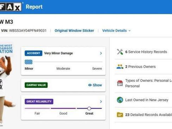Click the Report header title

pyautogui.click(x=34, y=7)
